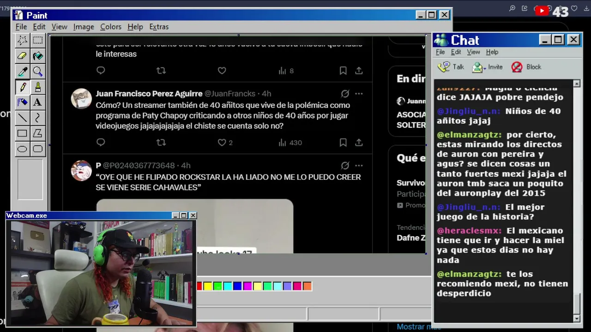591x332 pixels.
Task: Select the Airbrush spray can tool
Action: 22,102
